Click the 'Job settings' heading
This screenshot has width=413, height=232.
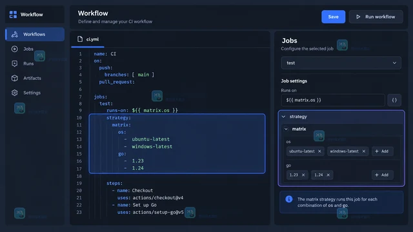pyautogui.click(x=294, y=81)
